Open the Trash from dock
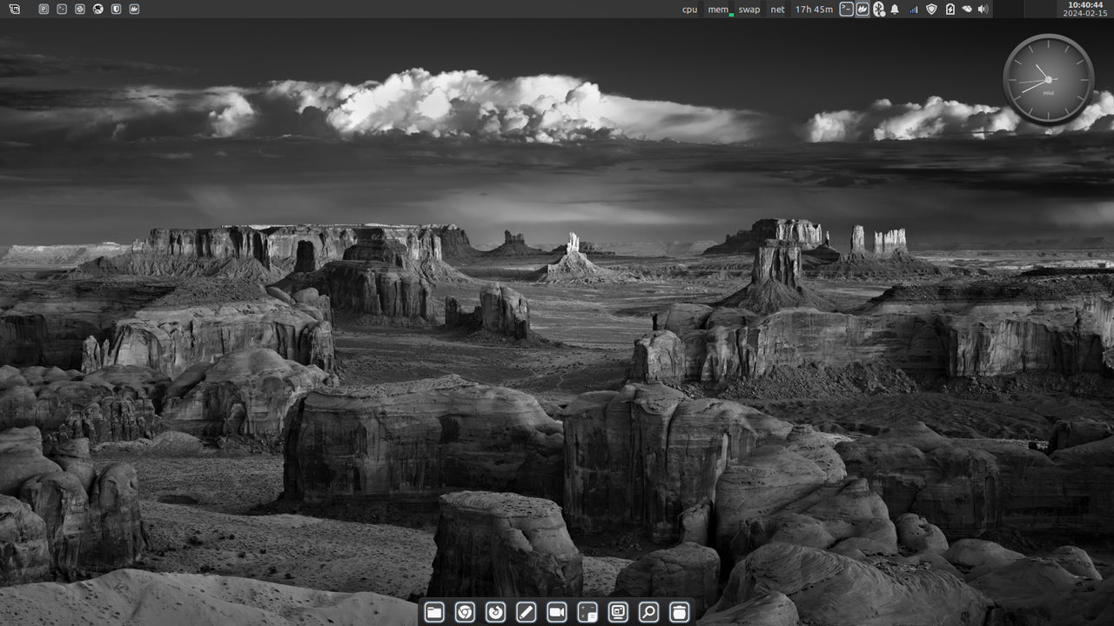This screenshot has width=1114, height=626. [680, 611]
